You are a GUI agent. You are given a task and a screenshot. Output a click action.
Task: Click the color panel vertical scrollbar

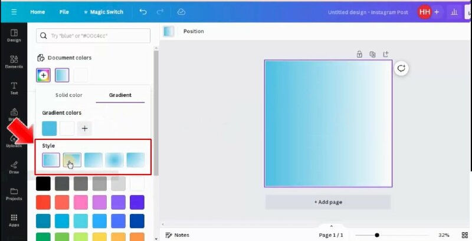[156, 113]
